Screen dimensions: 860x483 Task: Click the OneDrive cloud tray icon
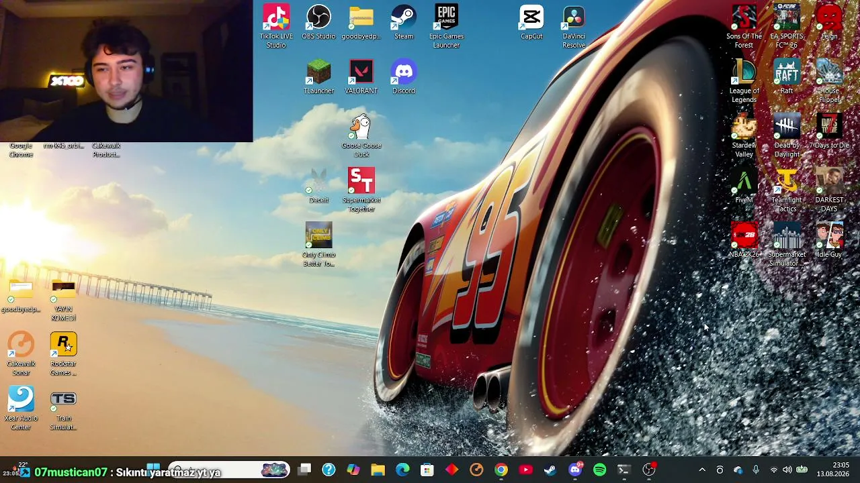pyautogui.click(x=738, y=470)
